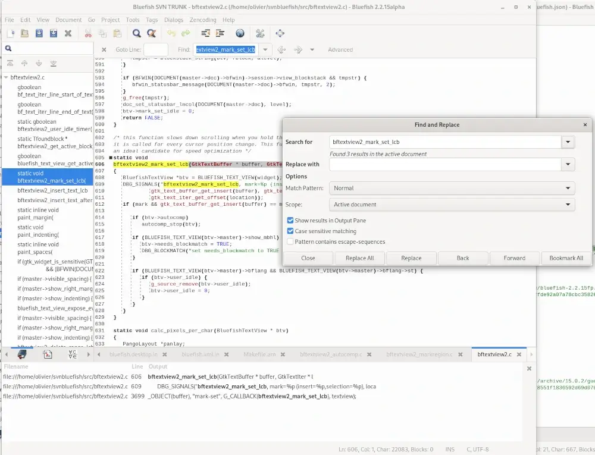Click the Goto Line input field

155,50
